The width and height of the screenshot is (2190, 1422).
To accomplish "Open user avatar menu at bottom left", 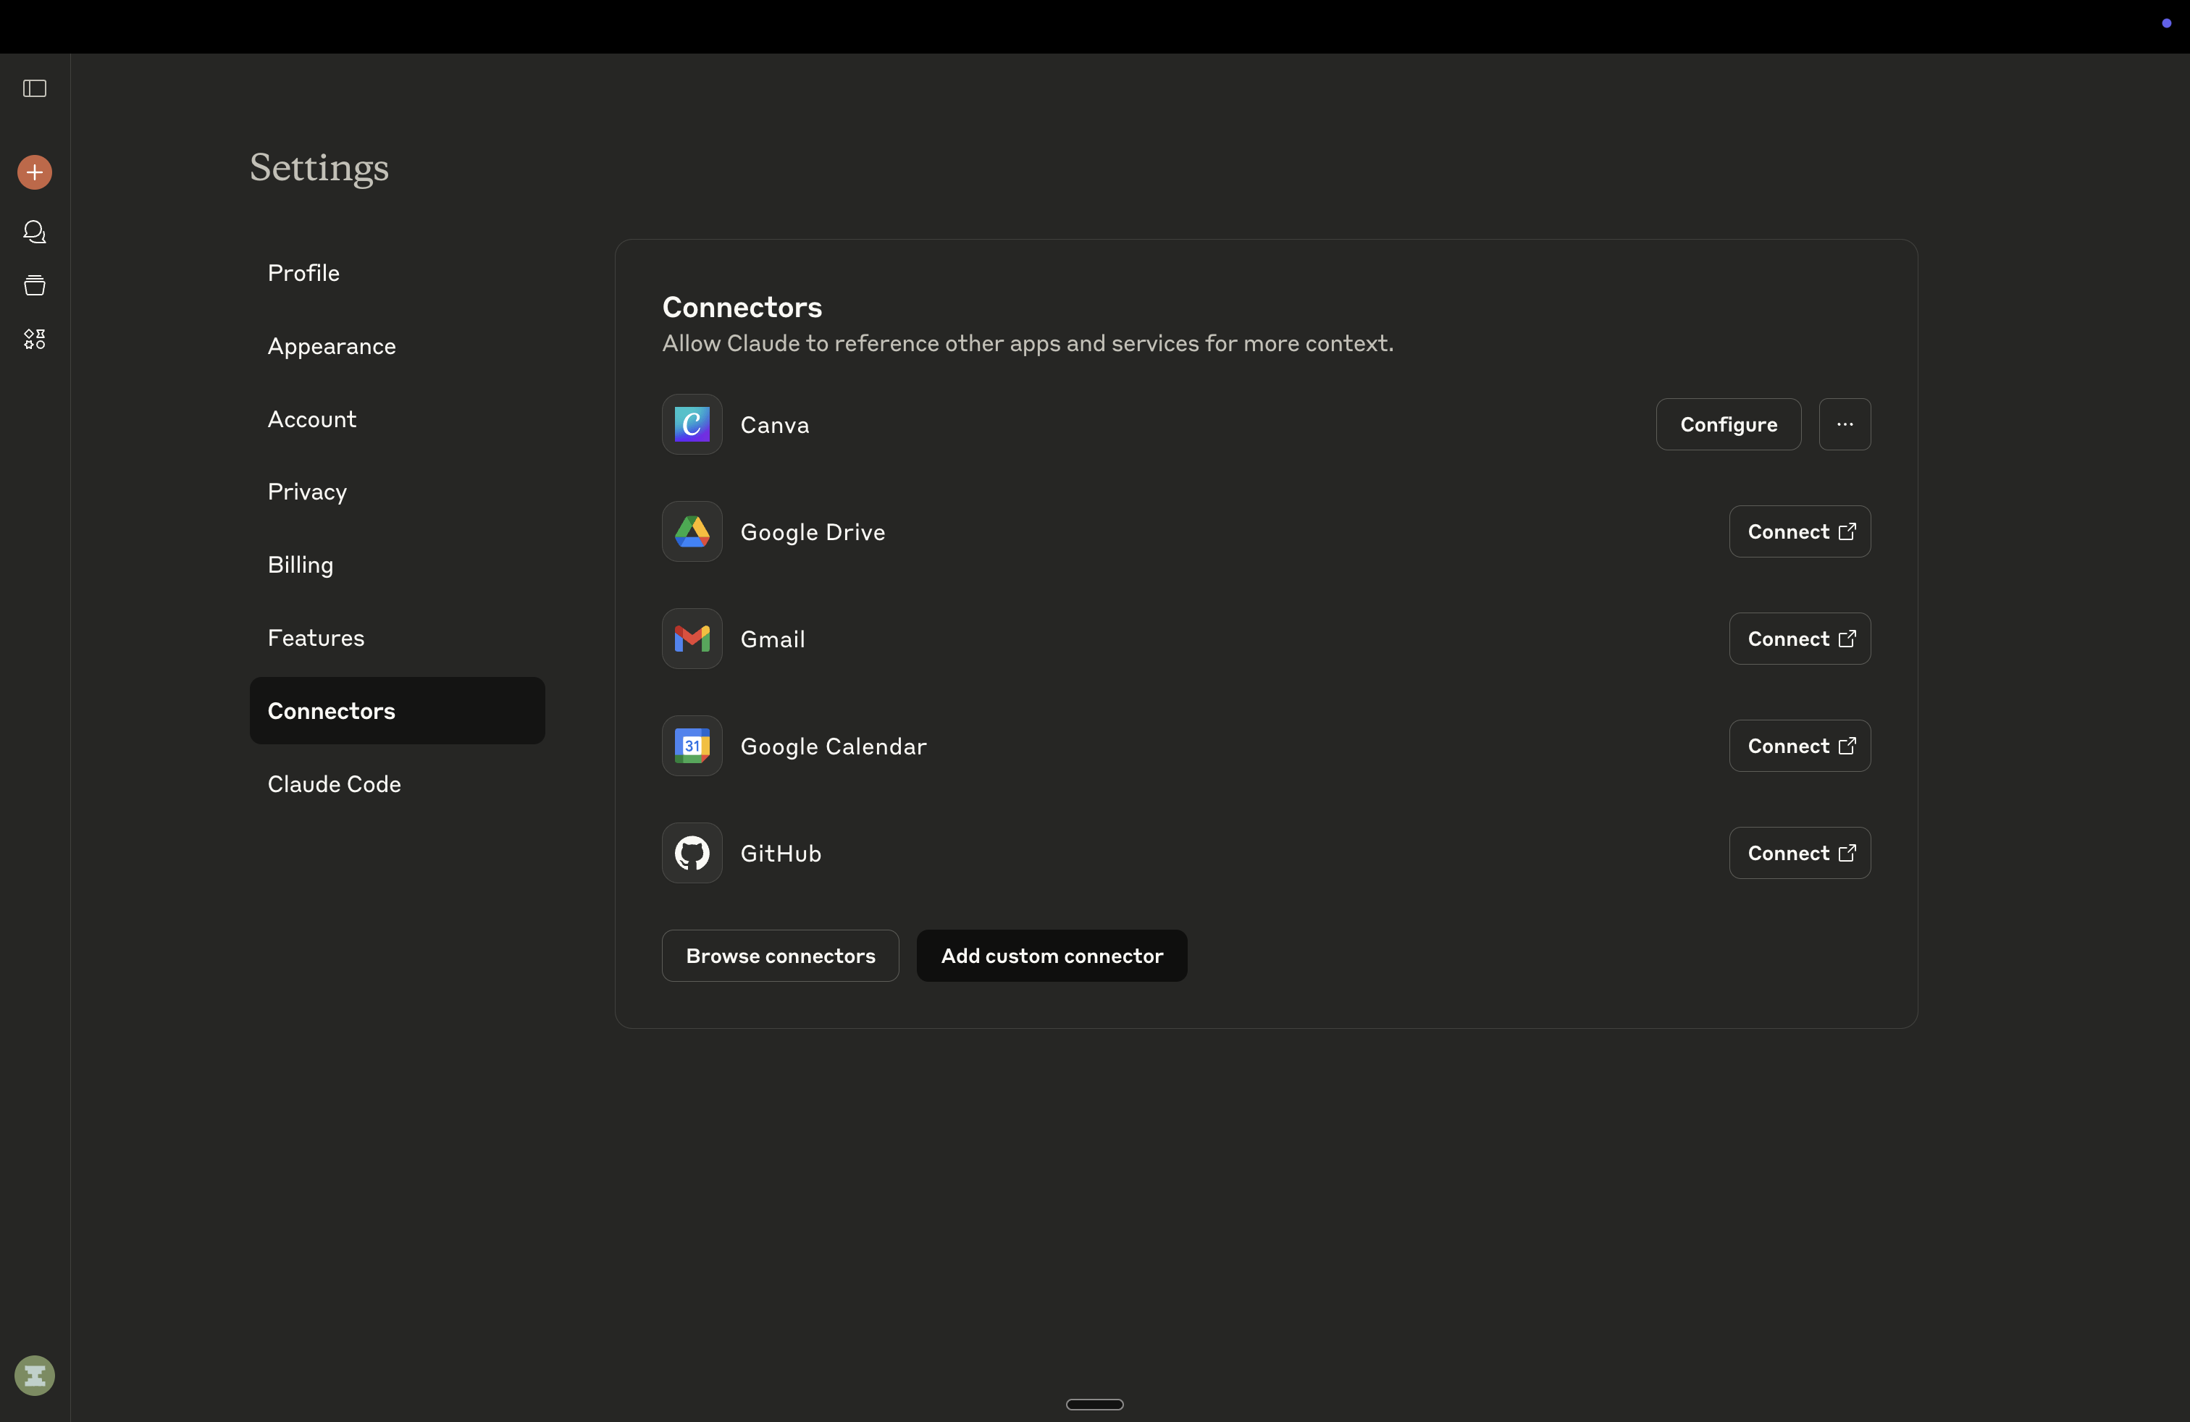I will (35, 1375).
